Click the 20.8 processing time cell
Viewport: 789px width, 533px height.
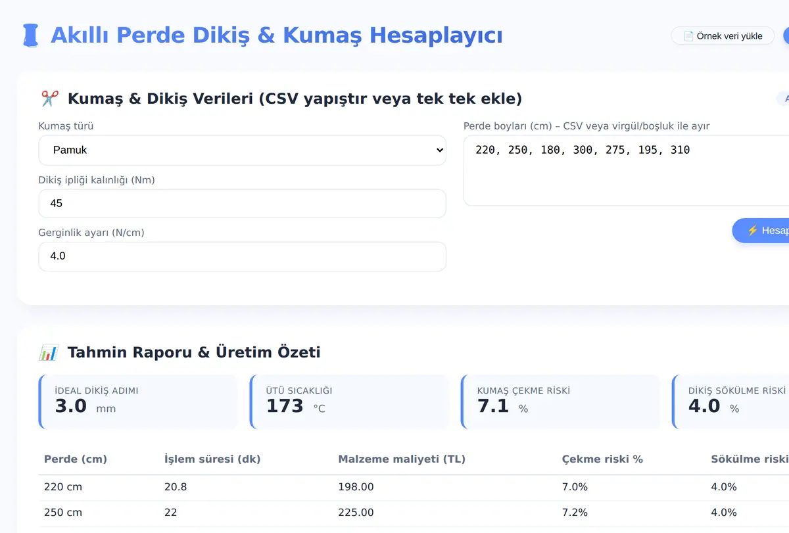[x=175, y=487]
